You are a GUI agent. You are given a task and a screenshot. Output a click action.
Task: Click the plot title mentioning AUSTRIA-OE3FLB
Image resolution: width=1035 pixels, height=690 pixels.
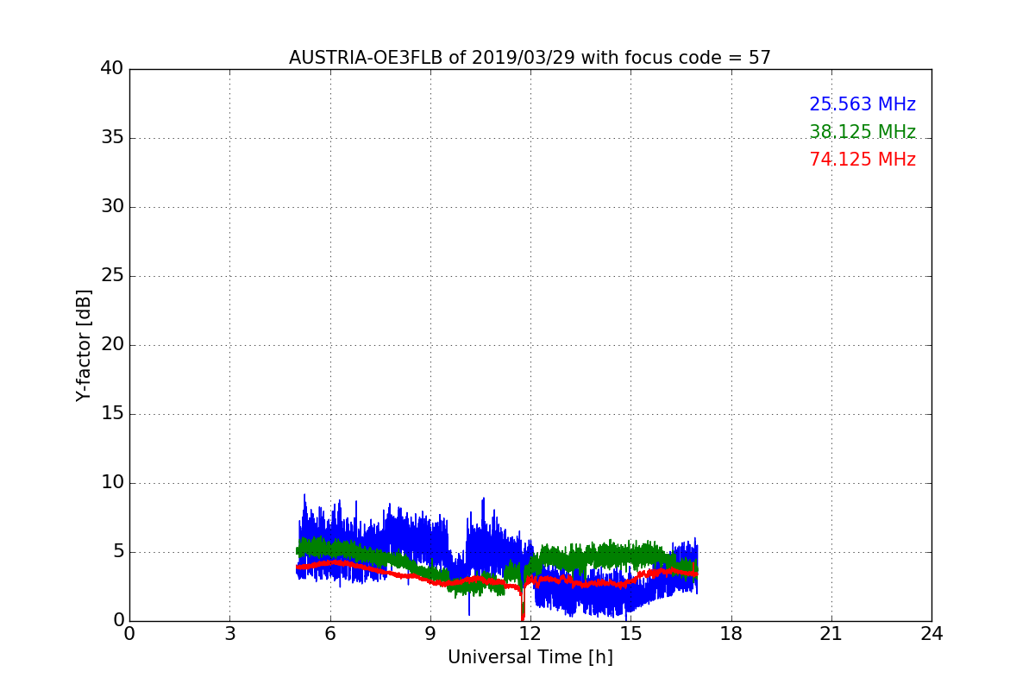(x=530, y=58)
